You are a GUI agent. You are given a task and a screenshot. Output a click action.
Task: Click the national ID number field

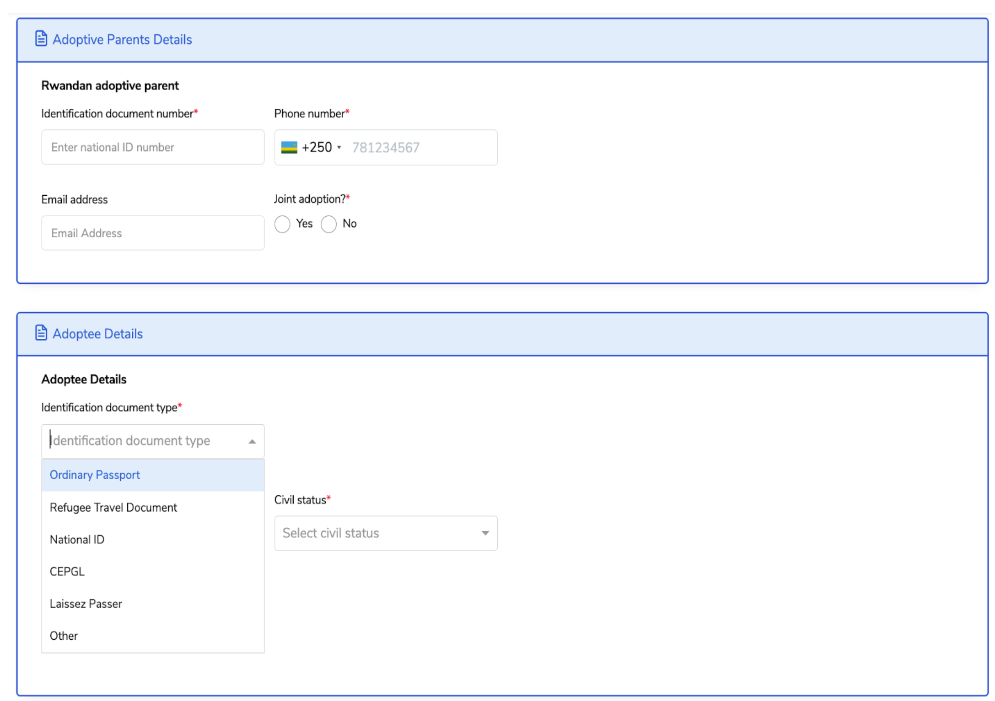tap(153, 147)
